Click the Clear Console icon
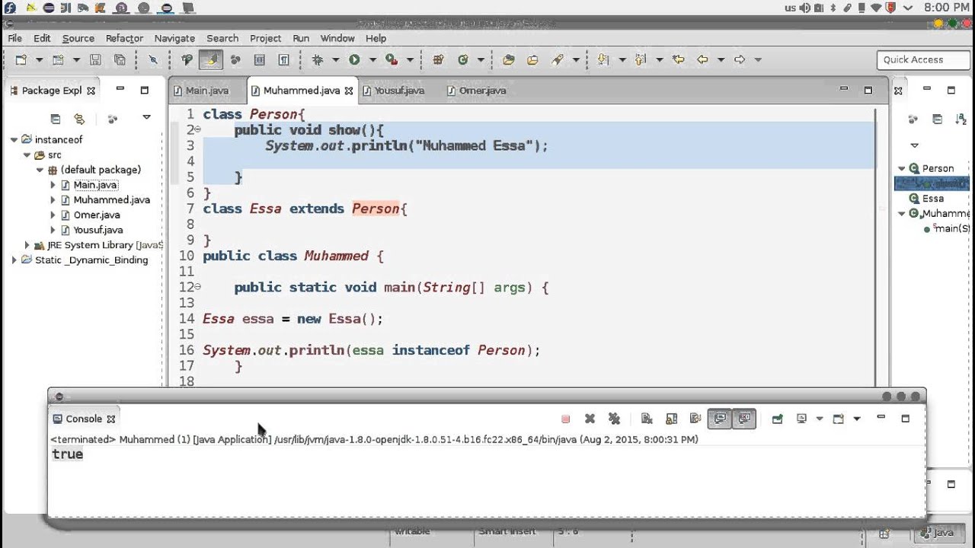 [x=647, y=419]
